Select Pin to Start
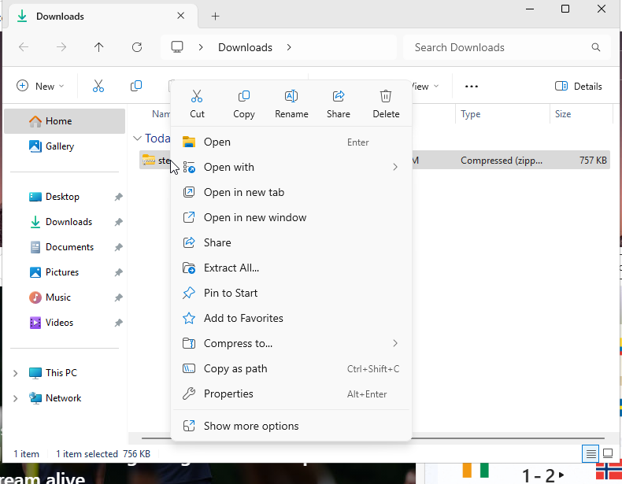This screenshot has width=622, height=484. (x=291, y=293)
